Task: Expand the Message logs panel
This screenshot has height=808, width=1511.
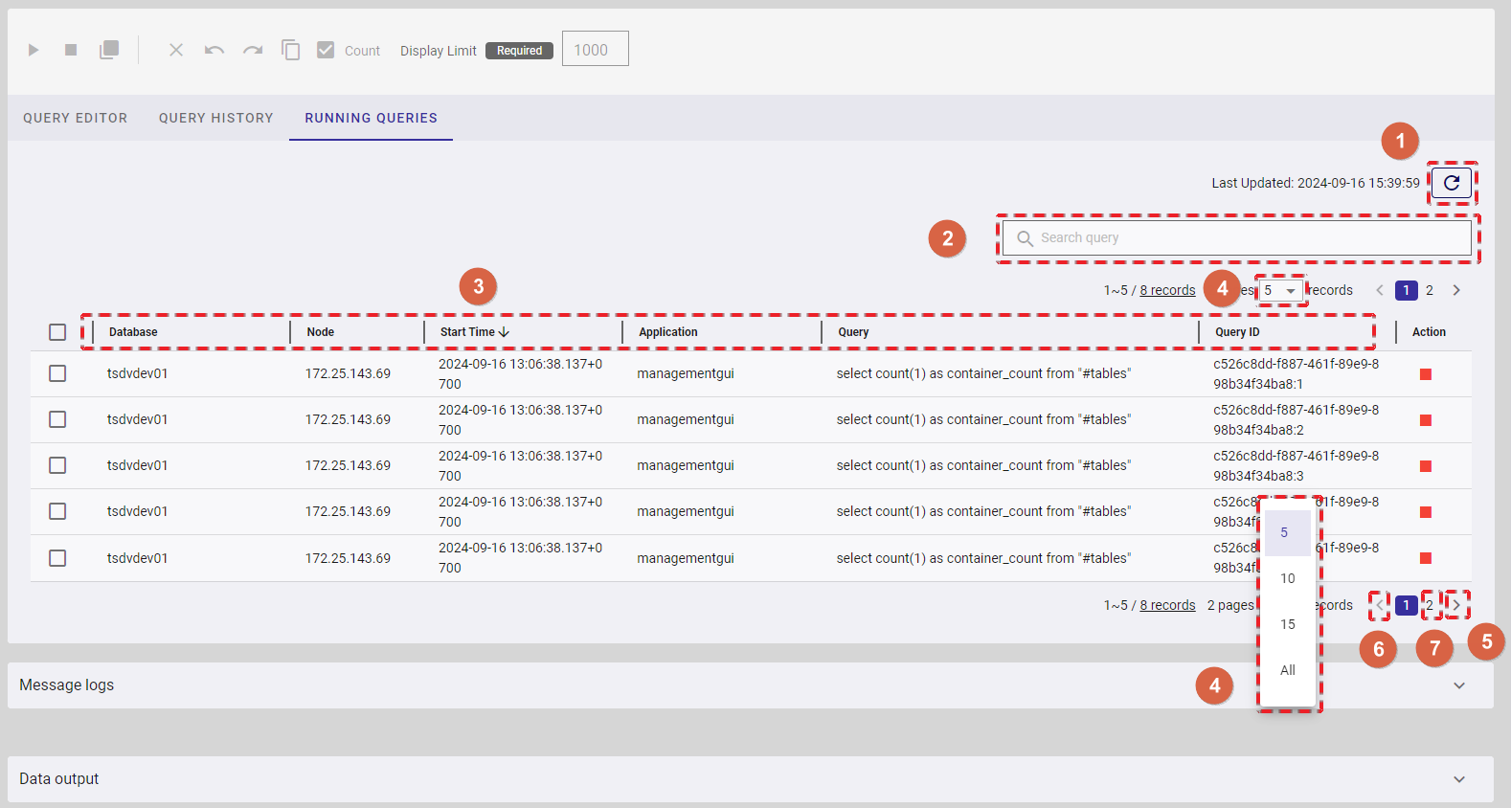Action: tap(1458, 685)
